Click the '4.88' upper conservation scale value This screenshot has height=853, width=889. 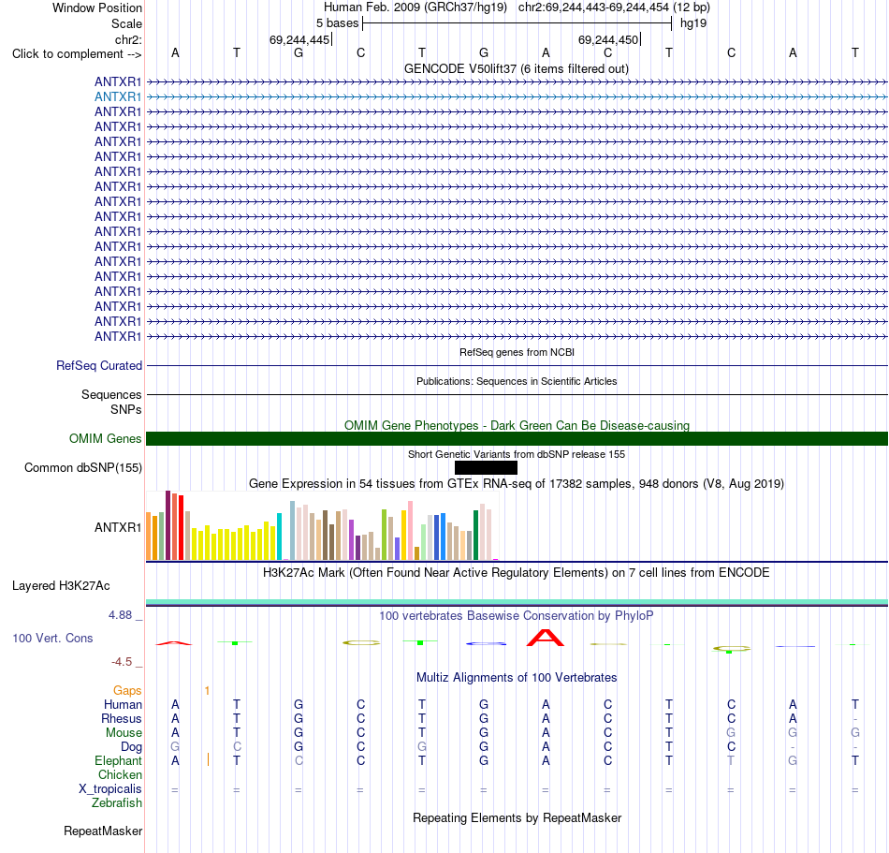click(120, 615)
